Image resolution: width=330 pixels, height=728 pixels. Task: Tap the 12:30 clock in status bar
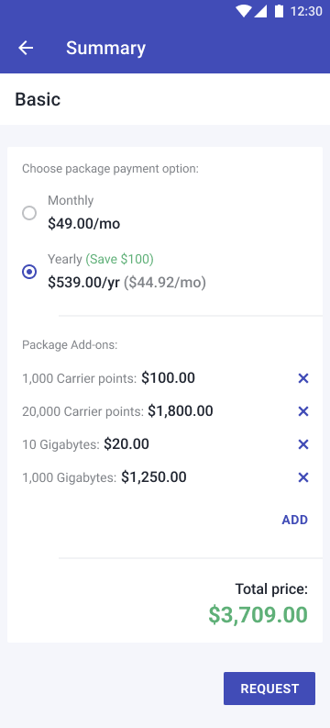306,11
